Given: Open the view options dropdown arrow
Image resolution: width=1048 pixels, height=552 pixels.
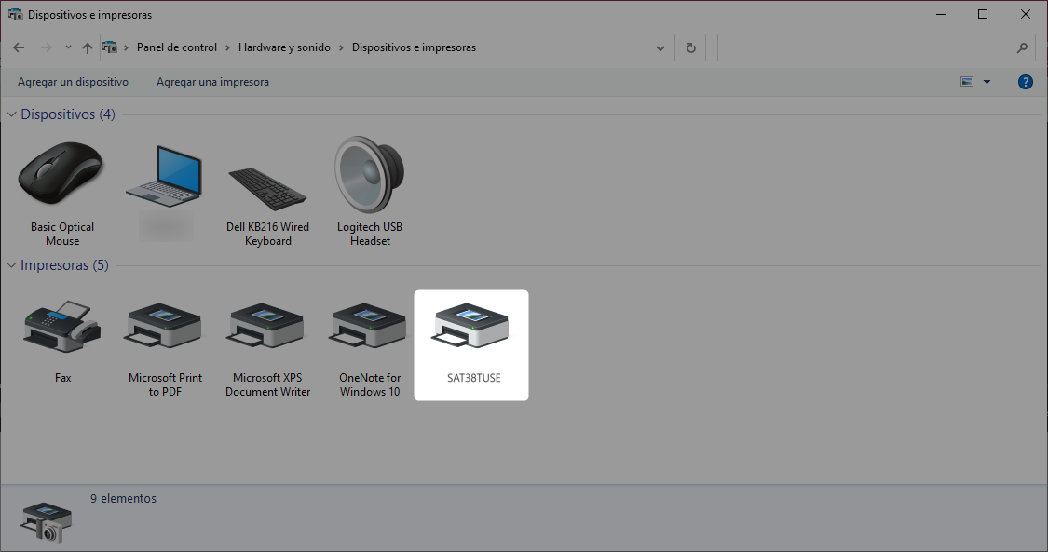Looking at the screenshot, I should (987, 82).
